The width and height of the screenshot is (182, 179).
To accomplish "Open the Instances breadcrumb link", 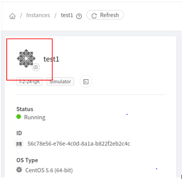I will (38, 15).
